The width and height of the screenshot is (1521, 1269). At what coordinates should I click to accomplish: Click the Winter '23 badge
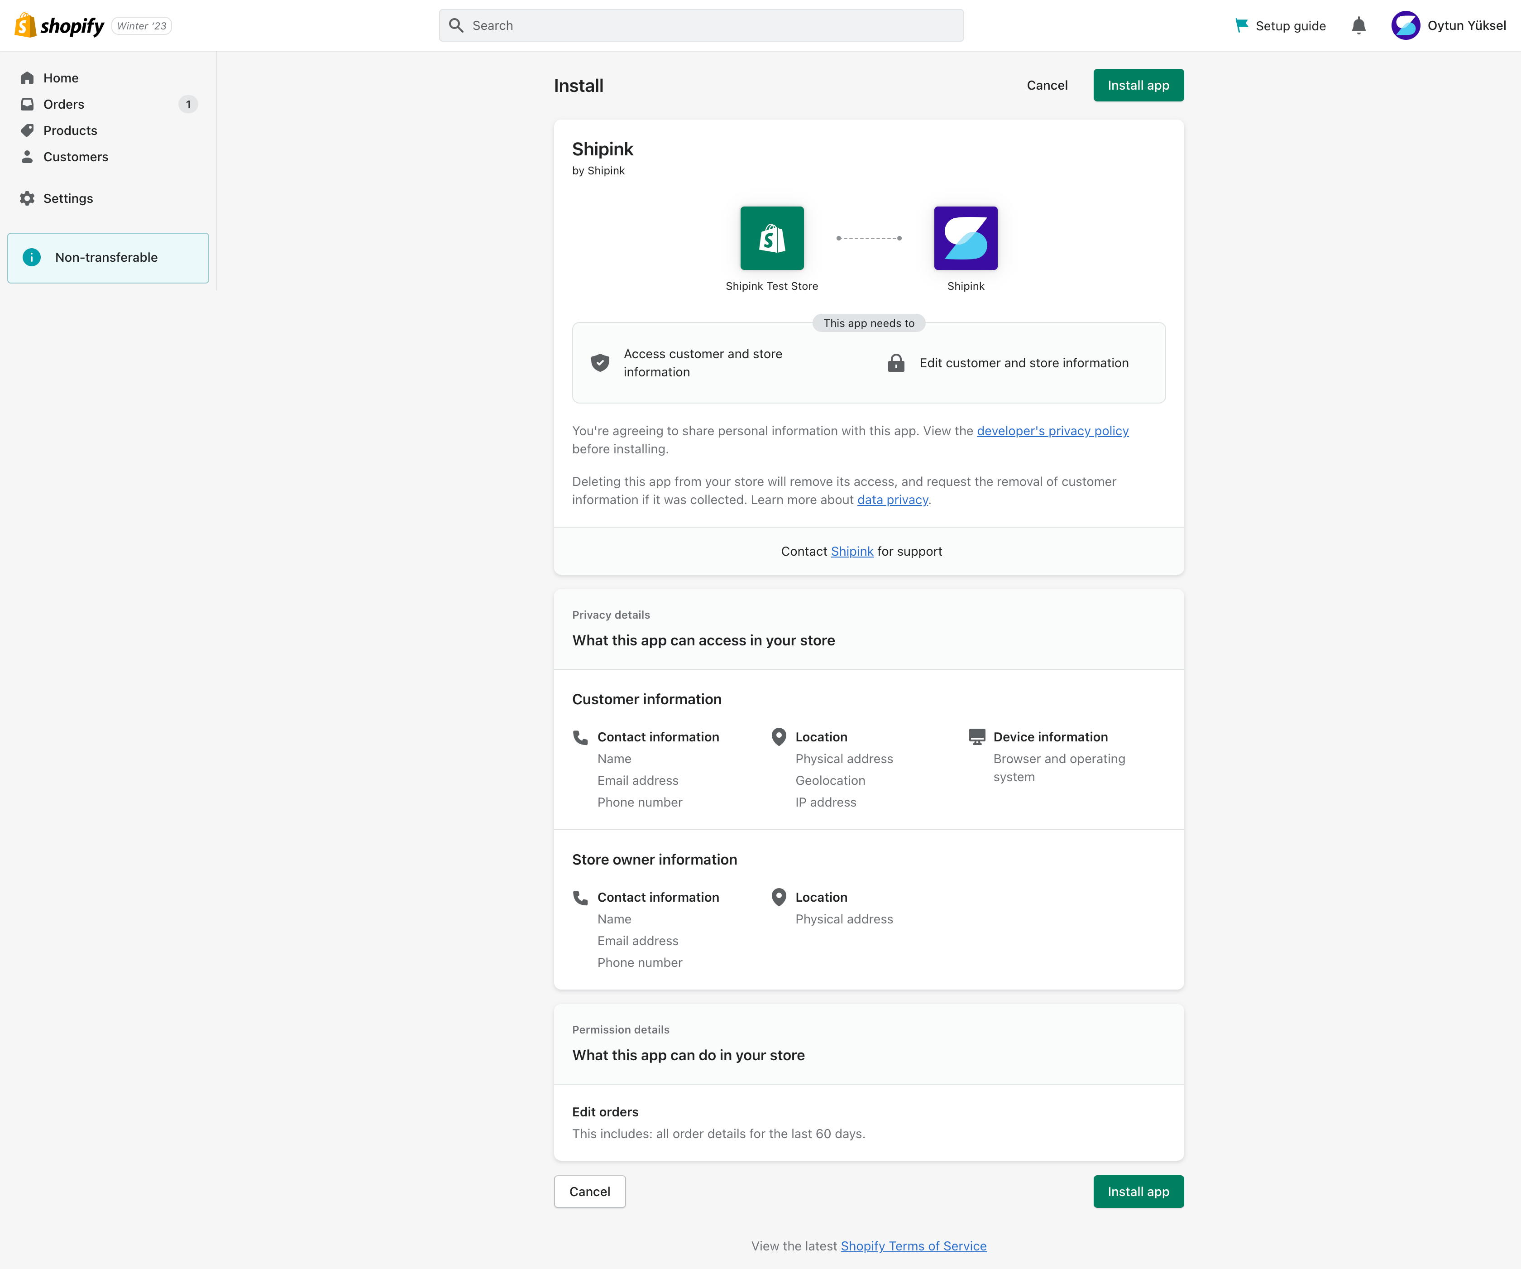[141, 24]
